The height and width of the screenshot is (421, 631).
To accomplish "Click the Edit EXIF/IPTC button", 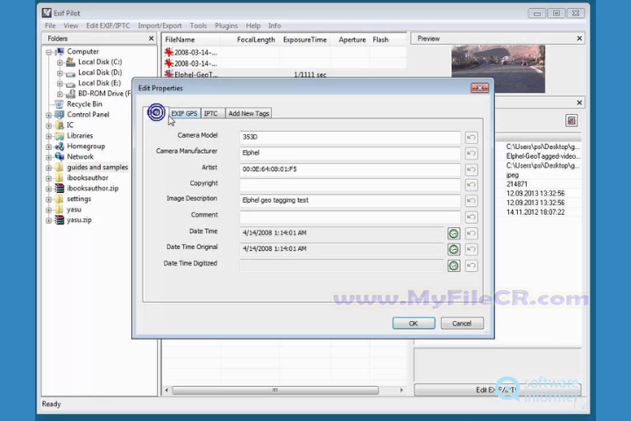I will pyautogui.click(x=498, y=389).
